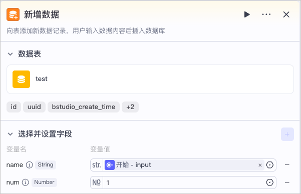Viewport: 301px width, 194px height.
Task: Click the yellow test database icon
Action: pos(22,79)
